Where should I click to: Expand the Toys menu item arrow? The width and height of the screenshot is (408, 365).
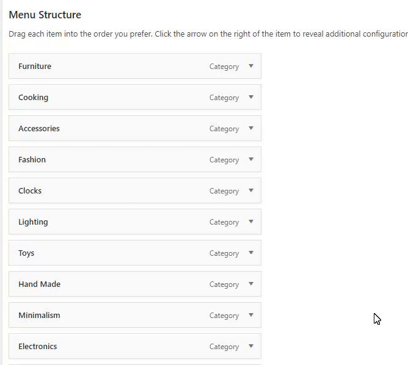tap(250, 253)
